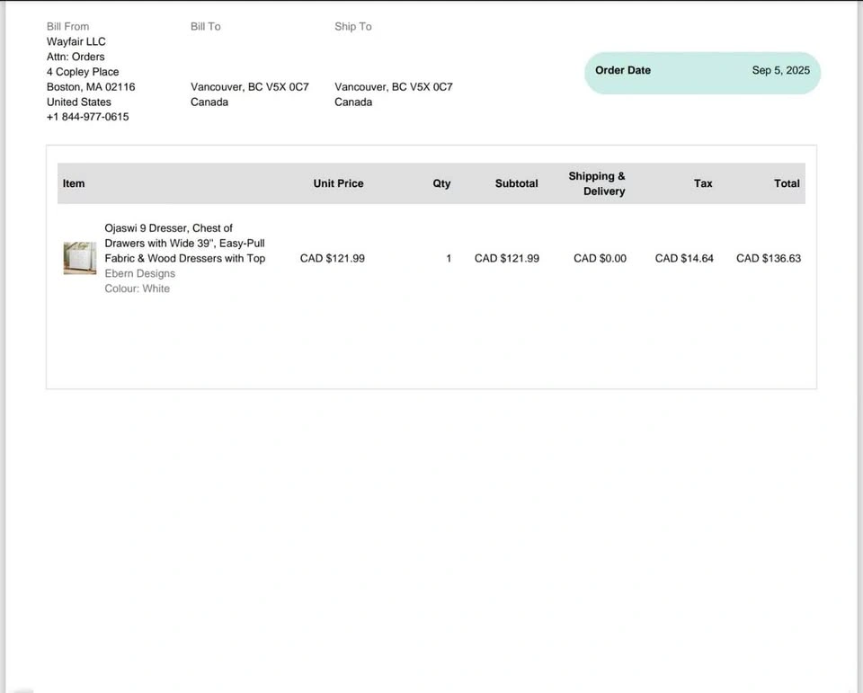Click the 'Ojaswi 9 Dresser, Chest of' title line

168,228
